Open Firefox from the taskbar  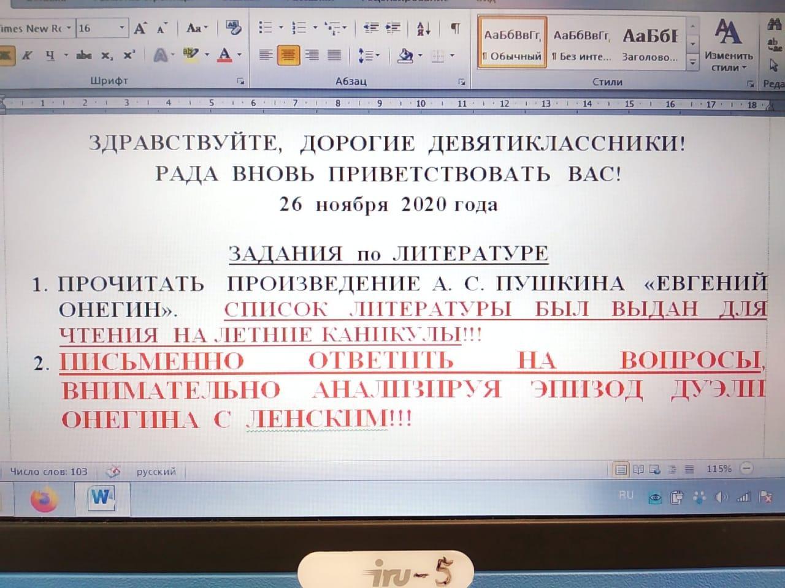coord(44,500)
